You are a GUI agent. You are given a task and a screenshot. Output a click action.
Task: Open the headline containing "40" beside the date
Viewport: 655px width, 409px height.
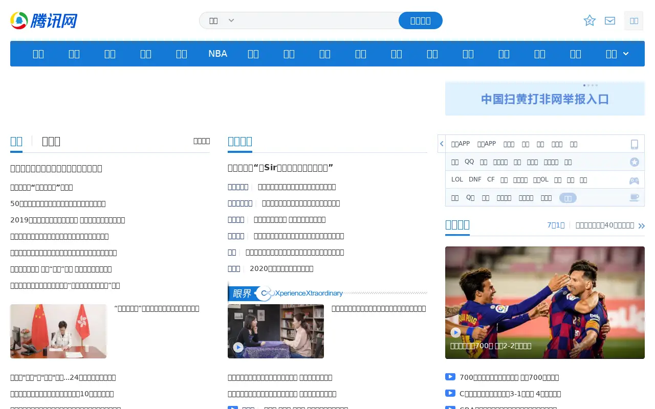[605, 225]
